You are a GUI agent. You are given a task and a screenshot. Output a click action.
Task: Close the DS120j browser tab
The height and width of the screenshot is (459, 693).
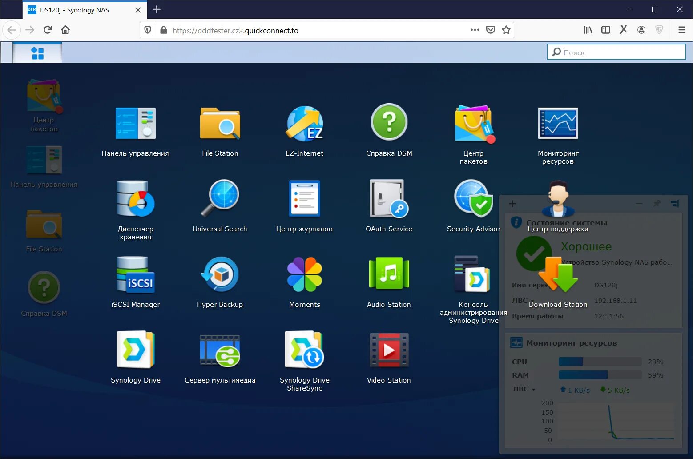tap(138, 10)
